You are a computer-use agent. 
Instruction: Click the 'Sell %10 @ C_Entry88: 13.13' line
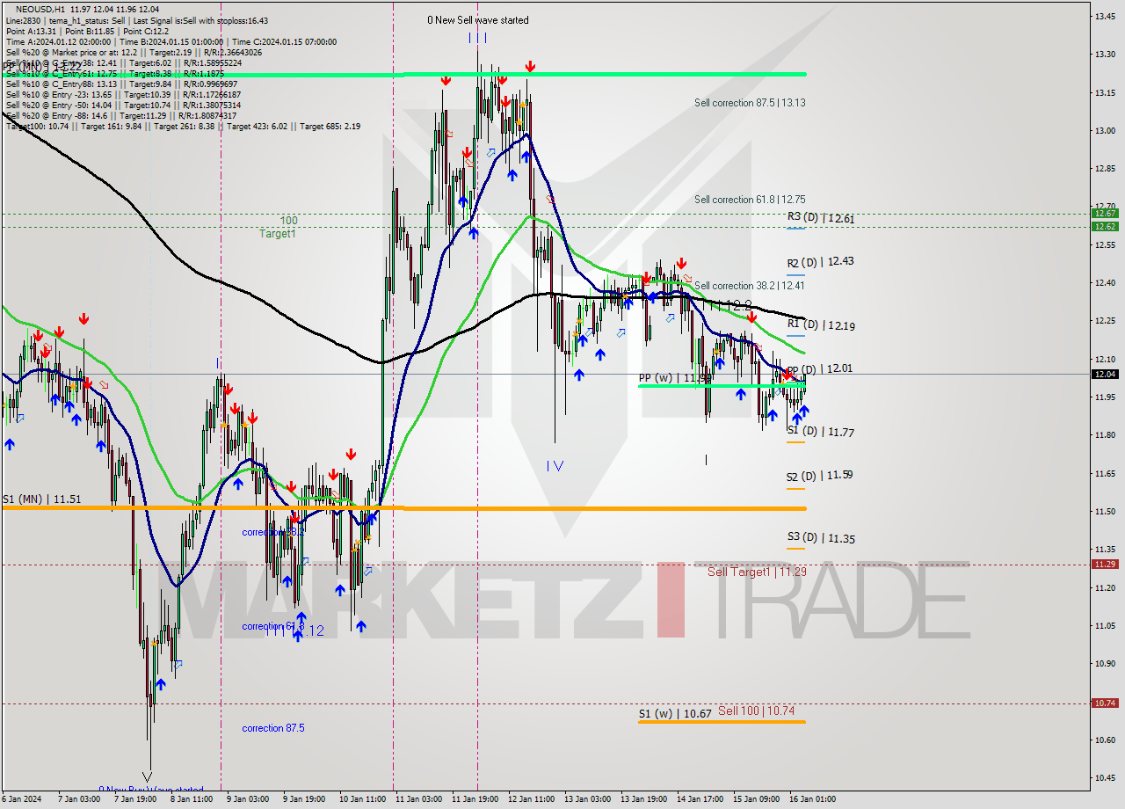click(x=123, y=84)
